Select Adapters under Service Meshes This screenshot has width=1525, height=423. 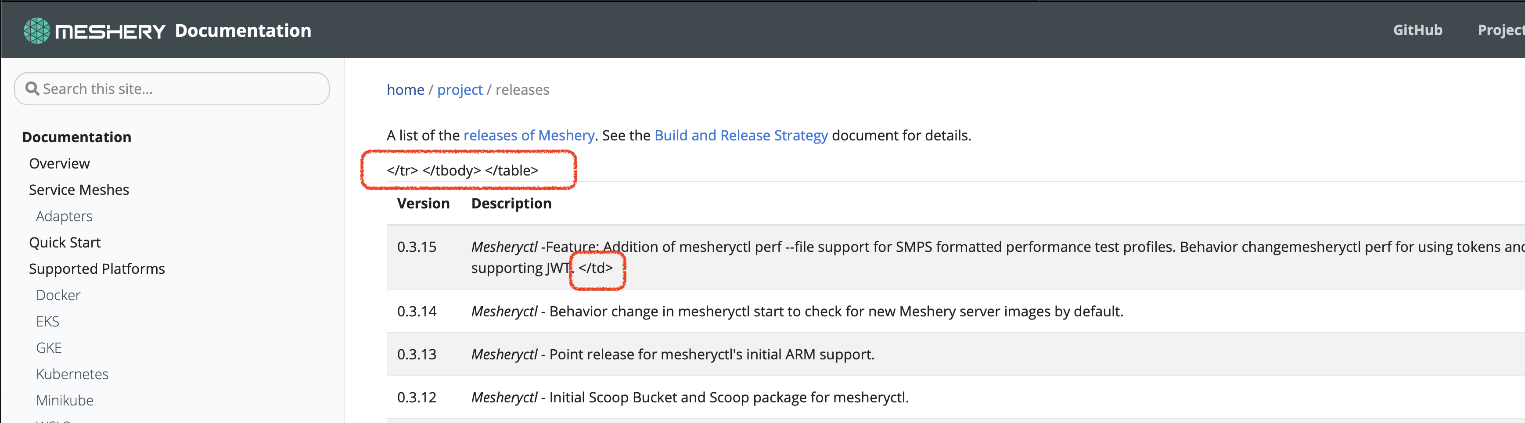(64, 216)
